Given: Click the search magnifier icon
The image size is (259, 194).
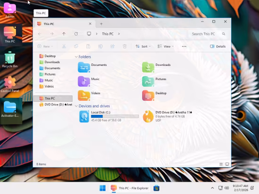Looking at the screenshot, I should coord(224,34).
